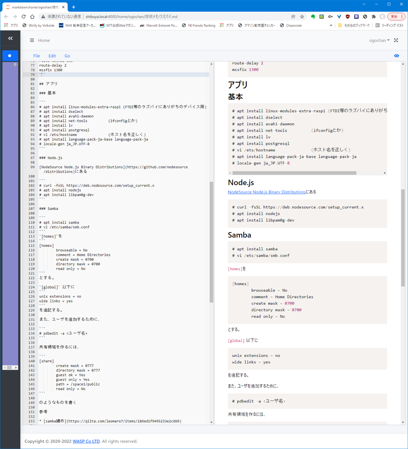This screenshot has height=449, width=408.
Task: Click the uBlock Origin shield icon
Action: coord(347,17)
